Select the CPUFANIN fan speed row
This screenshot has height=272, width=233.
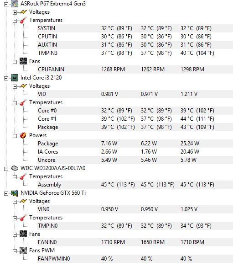pos(135,69)
